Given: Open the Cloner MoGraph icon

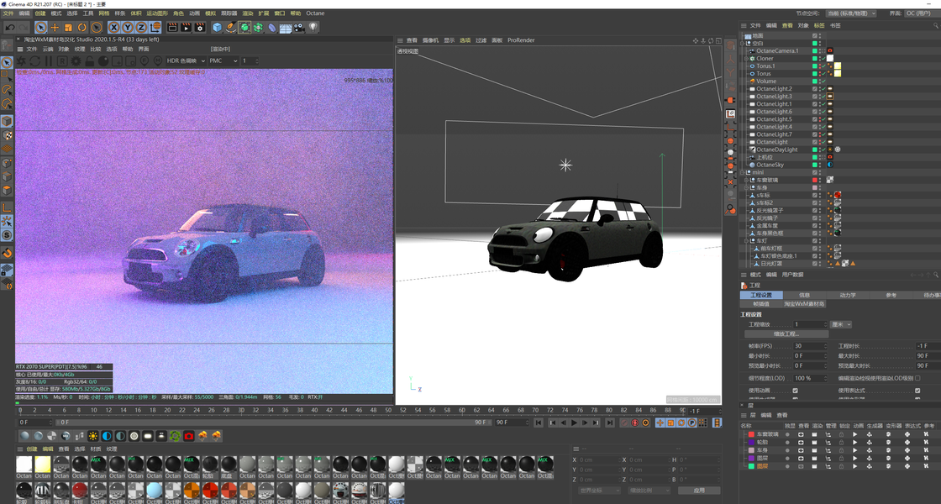Looking at the screenshot, I should (x=258, y=27).
